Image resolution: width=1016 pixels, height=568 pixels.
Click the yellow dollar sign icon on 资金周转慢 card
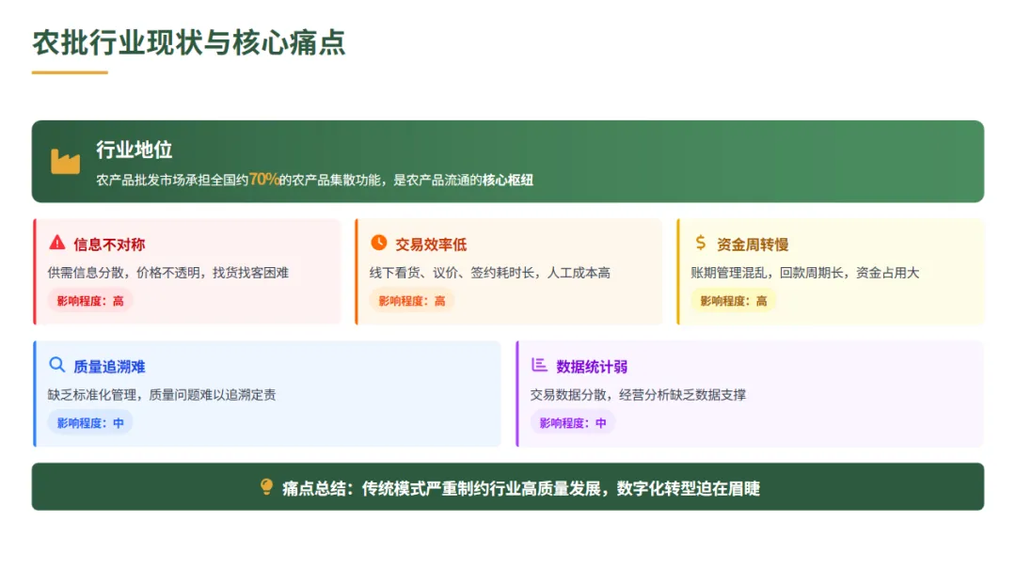point(700,244)
